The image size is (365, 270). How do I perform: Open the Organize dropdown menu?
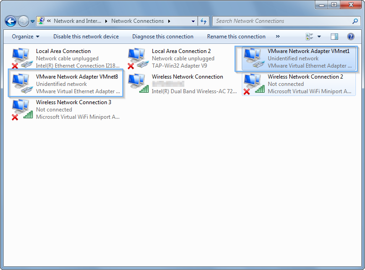click(25, 37)
